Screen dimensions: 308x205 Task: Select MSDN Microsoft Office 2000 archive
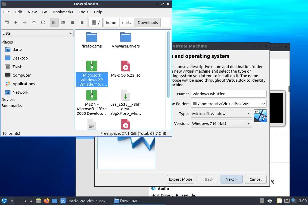pos(92,102)
